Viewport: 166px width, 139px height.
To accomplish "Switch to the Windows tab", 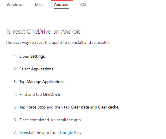I will 15,5.
